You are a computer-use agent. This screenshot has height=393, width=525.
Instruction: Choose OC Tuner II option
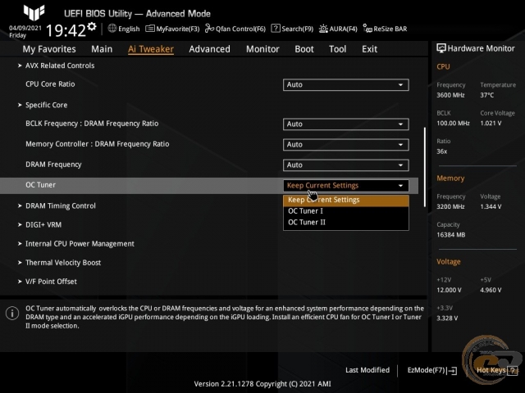coord(346,222)
